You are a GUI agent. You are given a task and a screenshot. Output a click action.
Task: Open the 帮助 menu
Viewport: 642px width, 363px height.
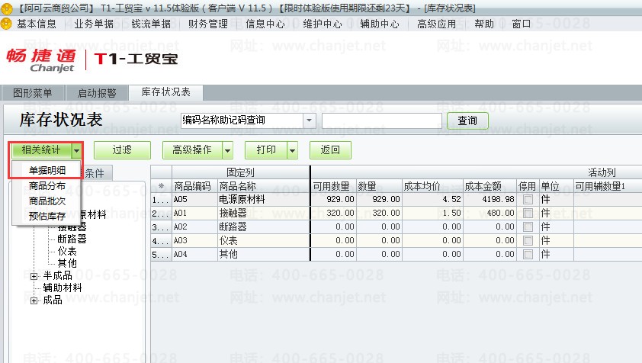pyautogui.click(x=484, y=24)
